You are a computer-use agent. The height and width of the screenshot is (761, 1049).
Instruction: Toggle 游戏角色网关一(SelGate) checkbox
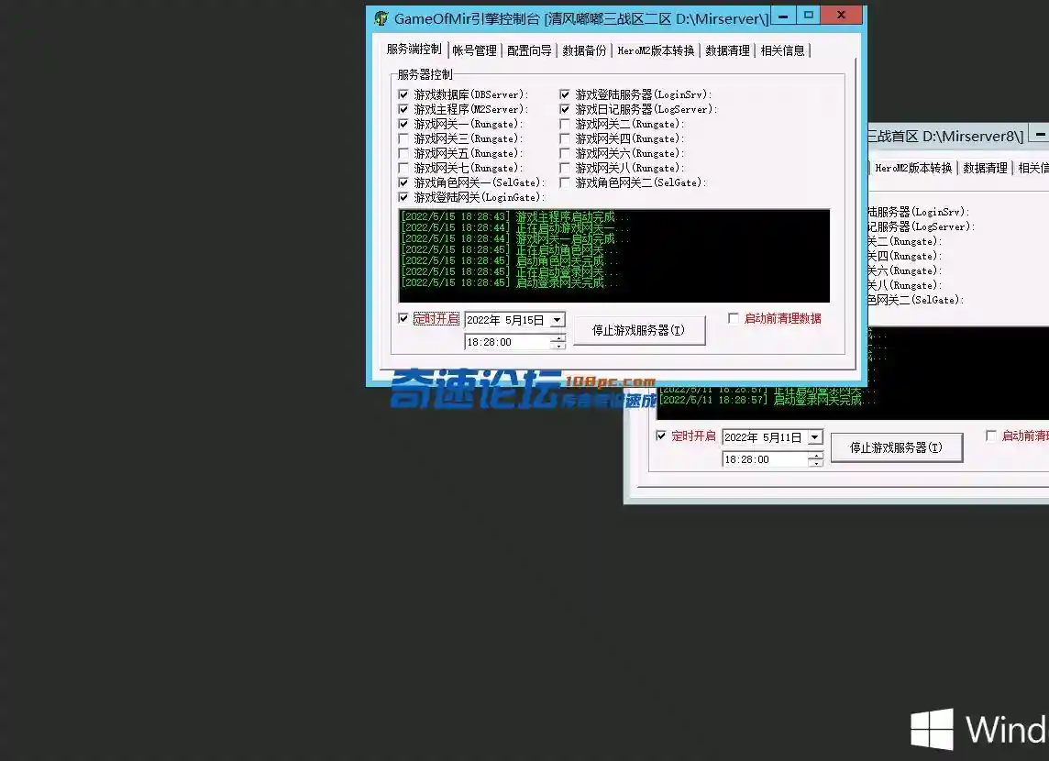pyautogui.click(x=403, y=182)
